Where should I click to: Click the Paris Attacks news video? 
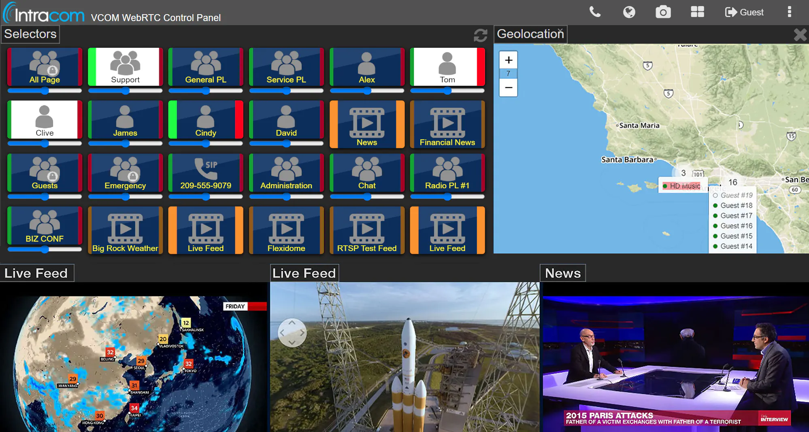[676, 357]
